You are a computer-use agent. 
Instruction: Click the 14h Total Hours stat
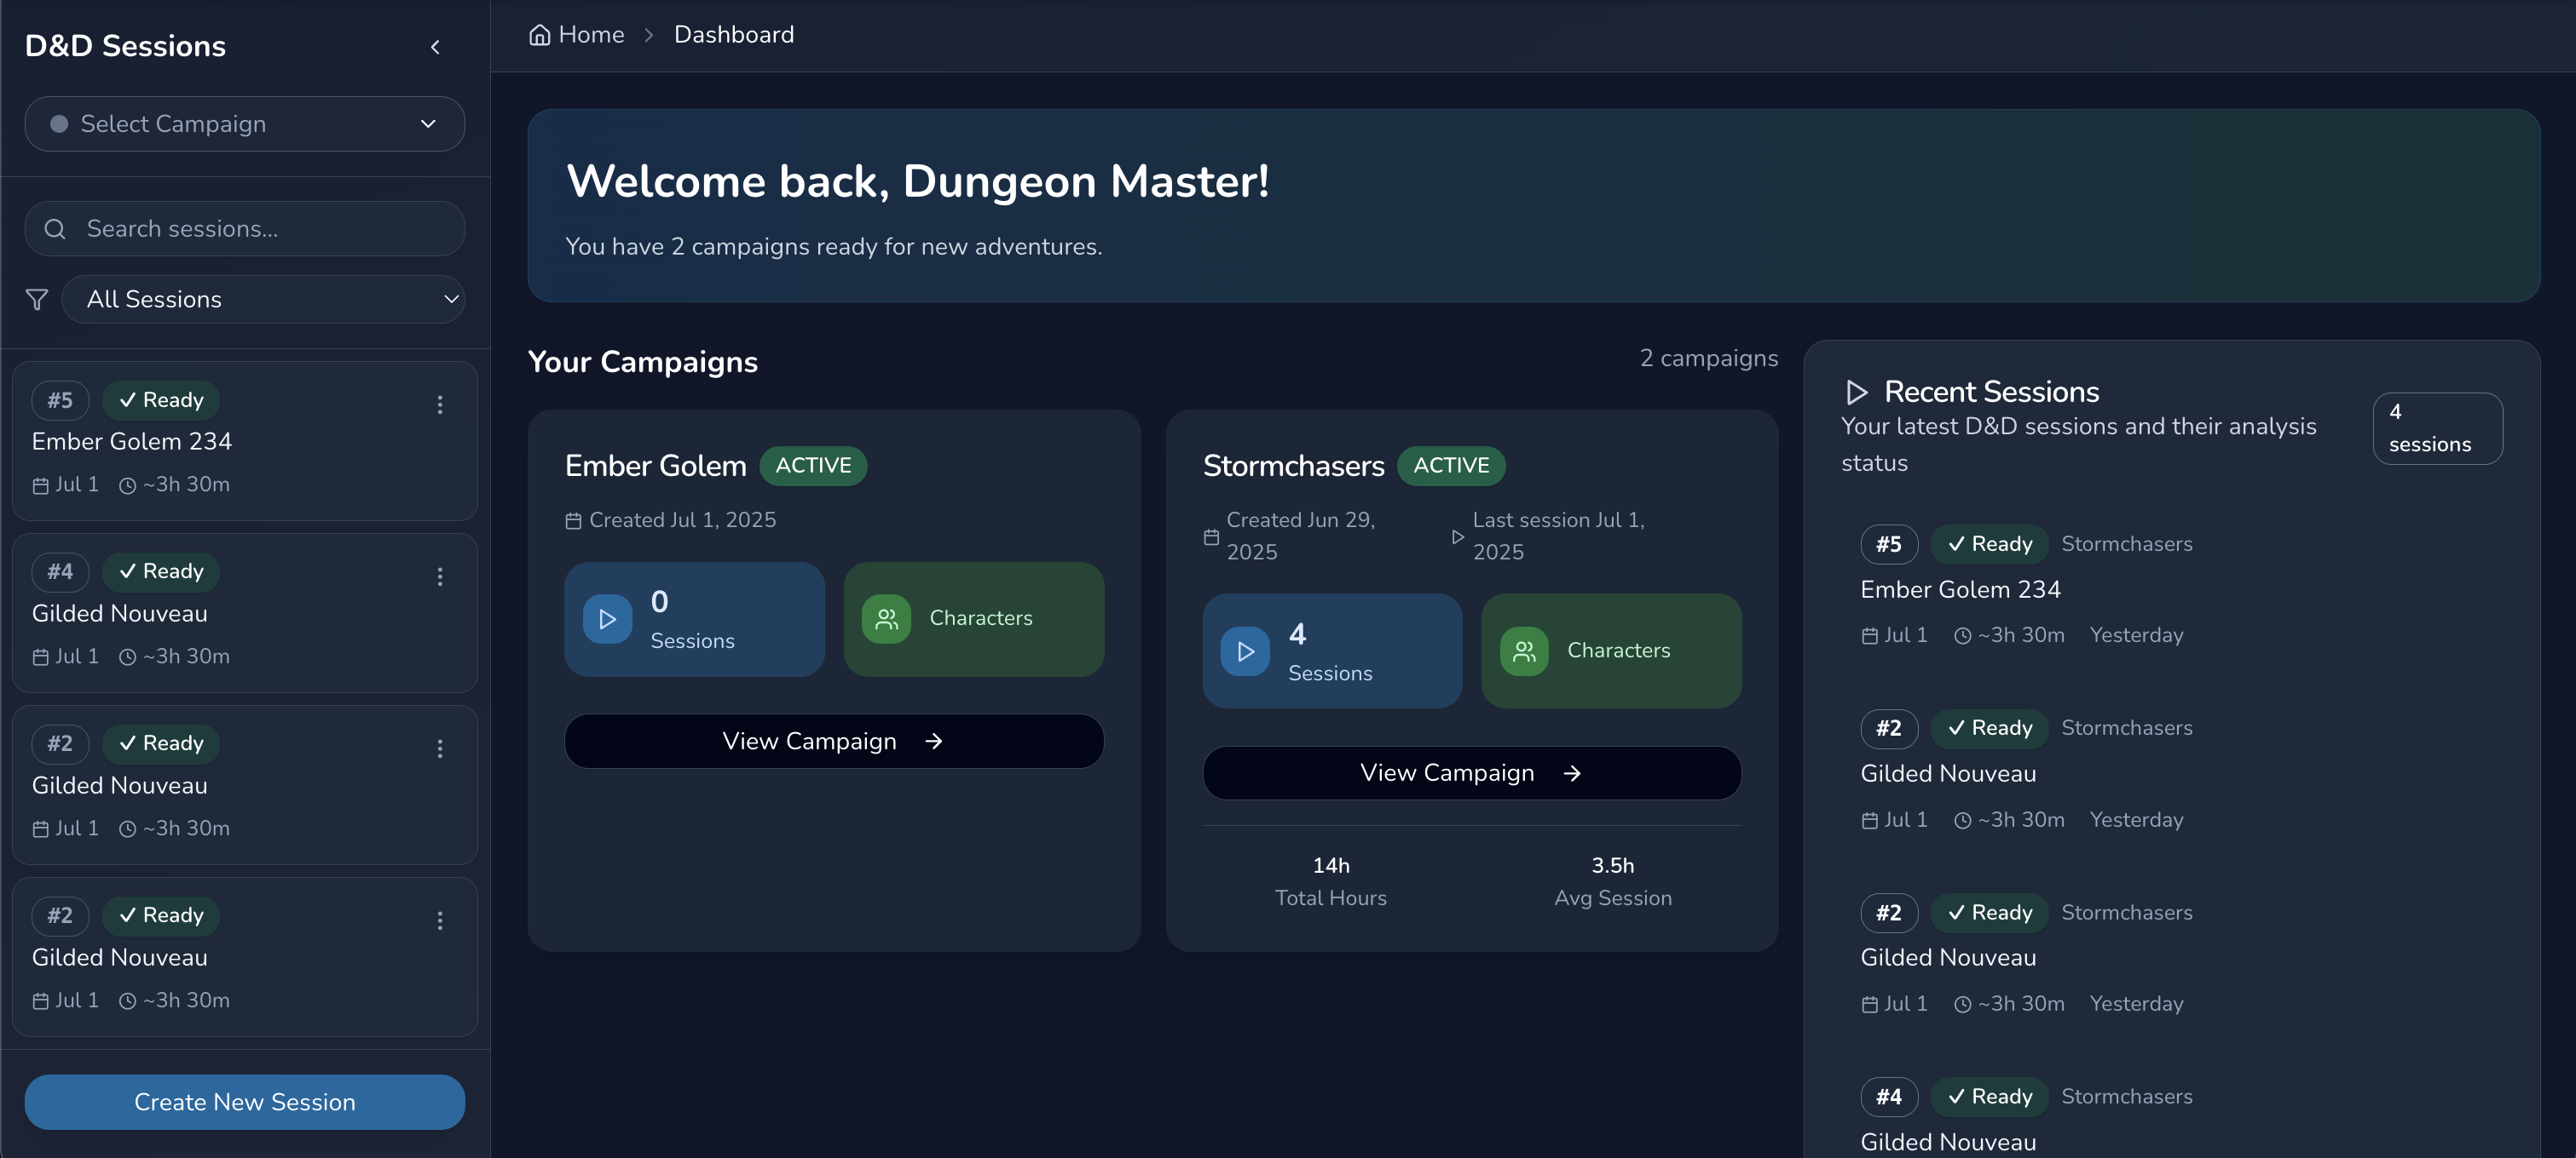point(1331,881)
